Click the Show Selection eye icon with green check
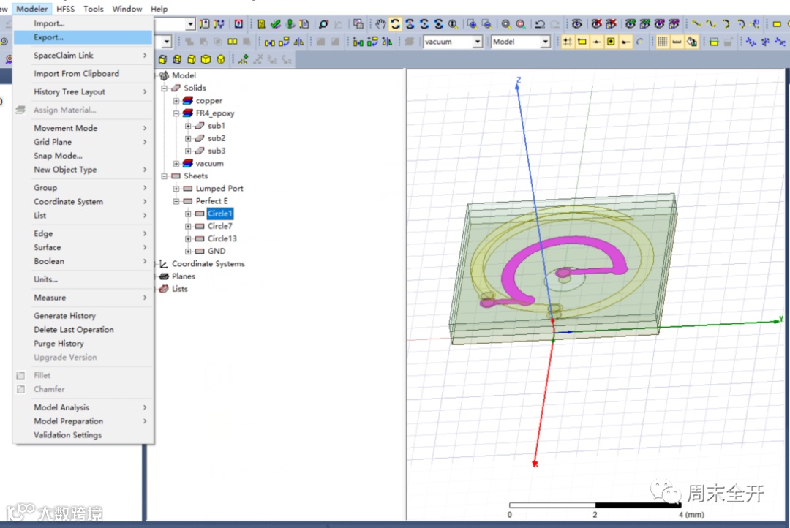 (x=631, y=23)
